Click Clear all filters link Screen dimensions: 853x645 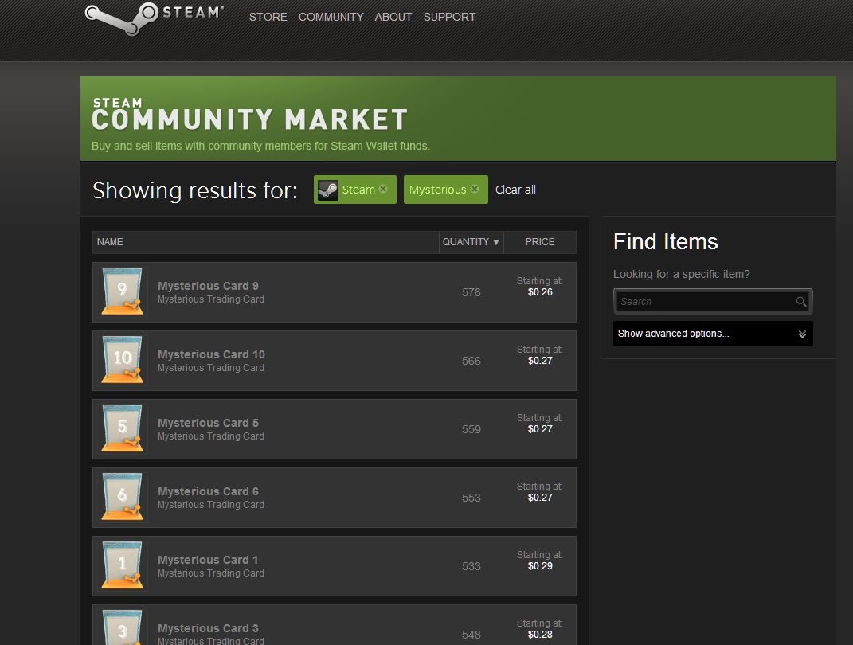tap(515, 190)
